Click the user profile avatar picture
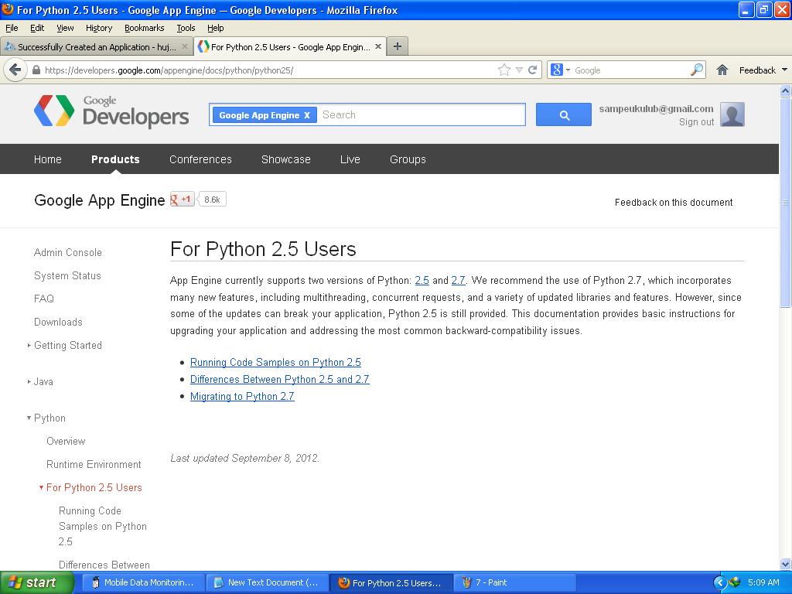 tap(732, 114)
